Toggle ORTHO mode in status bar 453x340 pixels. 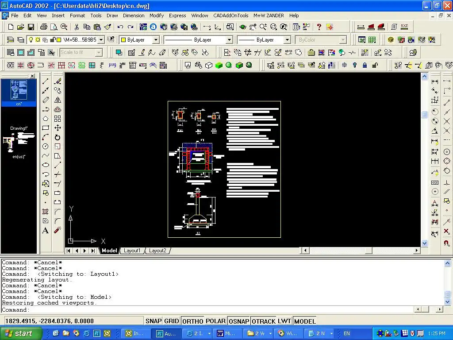tap(193, 321)
